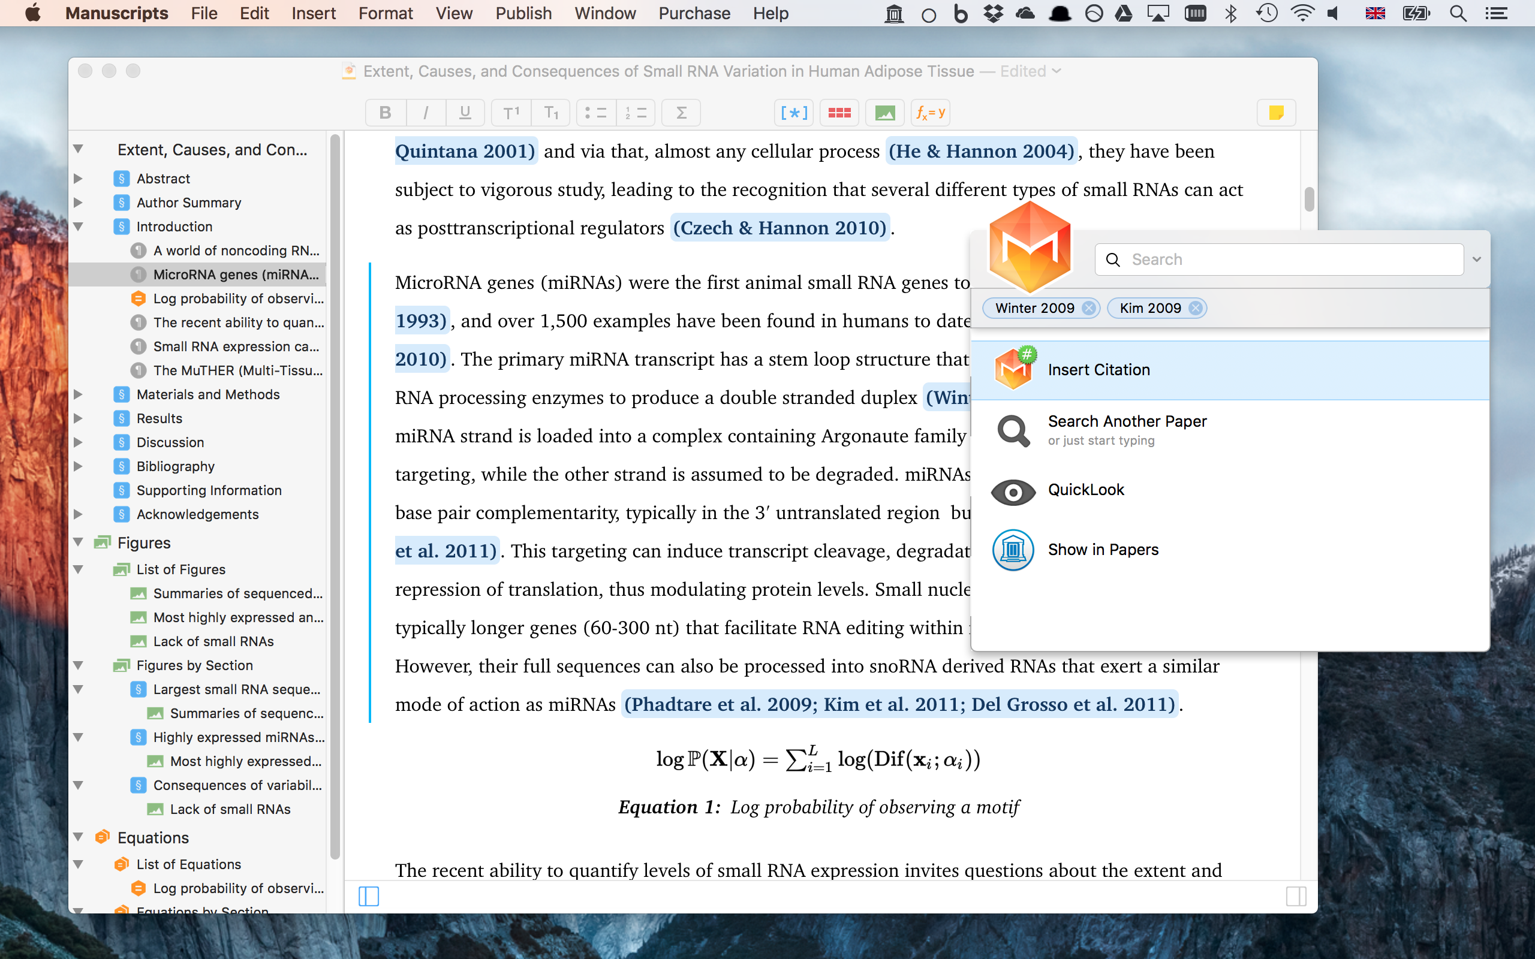Open the yellow note icon in the toolbar
Viewport: 1535px width, 959px height.
point(1276,113)
